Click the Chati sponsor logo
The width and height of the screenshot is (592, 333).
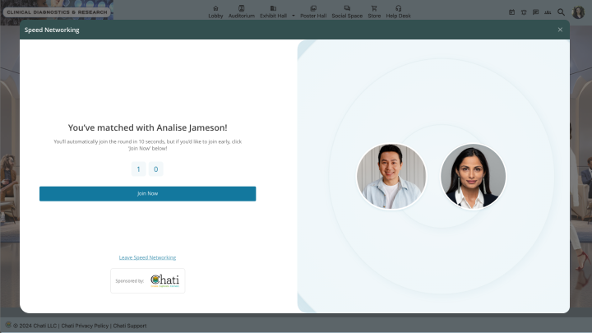pyautogui.click(x=165, y=280)
